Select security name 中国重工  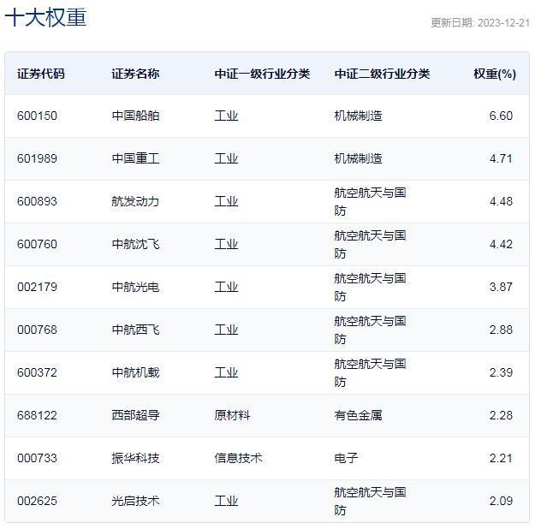(135, 158)
